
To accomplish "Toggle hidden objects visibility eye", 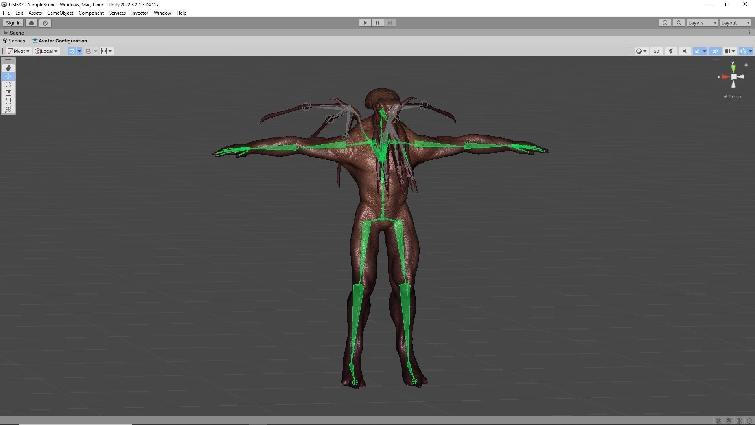I will (x=715, y=51).
